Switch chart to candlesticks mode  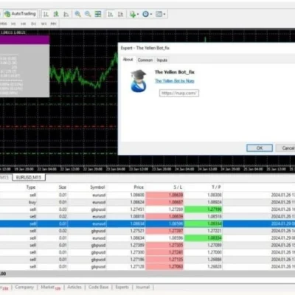click(56, 14)
